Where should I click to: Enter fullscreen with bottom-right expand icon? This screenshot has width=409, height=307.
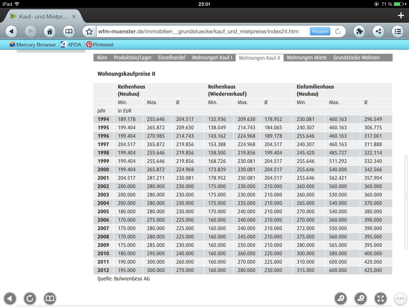(381, 298)
